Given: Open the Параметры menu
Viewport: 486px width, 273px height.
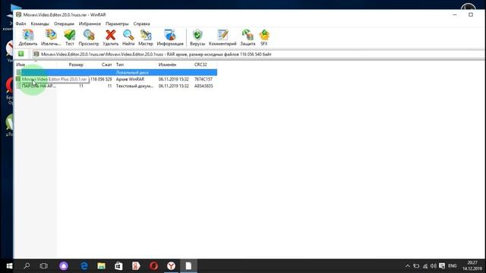Looking at the screenshot, I should pyautogui.click(x=117, y=24).
